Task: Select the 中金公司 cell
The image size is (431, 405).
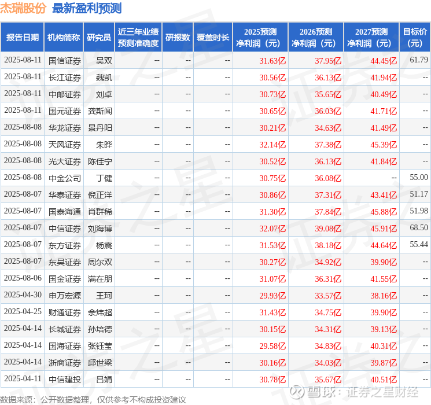Action: (65, 178)
